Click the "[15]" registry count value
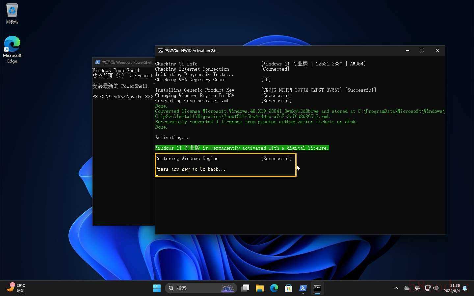474x296 pixels. [266, 80]
